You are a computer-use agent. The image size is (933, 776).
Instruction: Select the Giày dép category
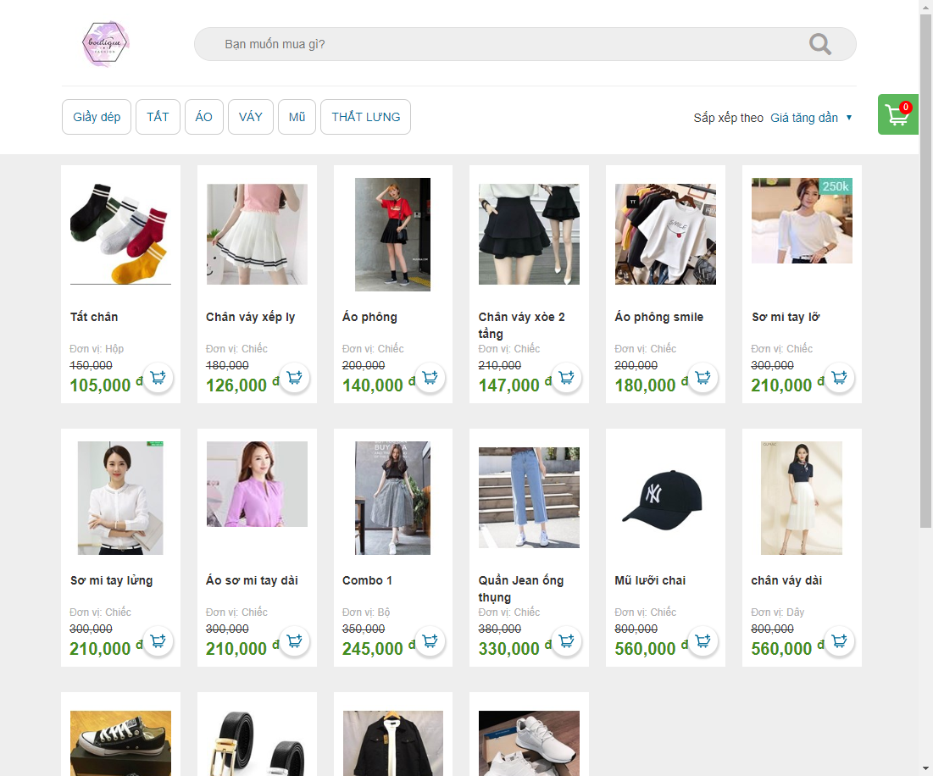[97, 117]
